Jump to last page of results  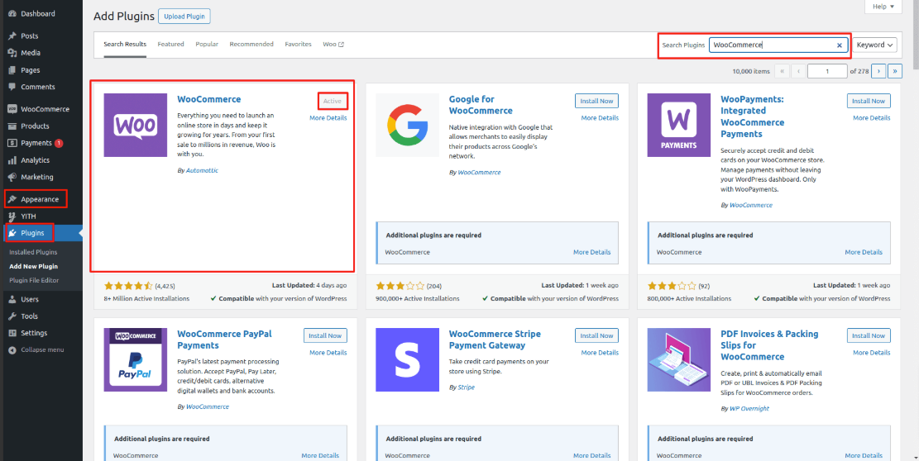click(894, 71)
